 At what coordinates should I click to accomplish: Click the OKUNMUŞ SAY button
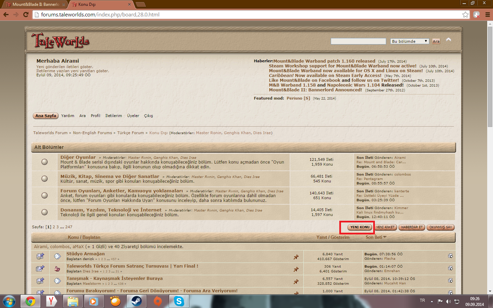coord(441,227)
